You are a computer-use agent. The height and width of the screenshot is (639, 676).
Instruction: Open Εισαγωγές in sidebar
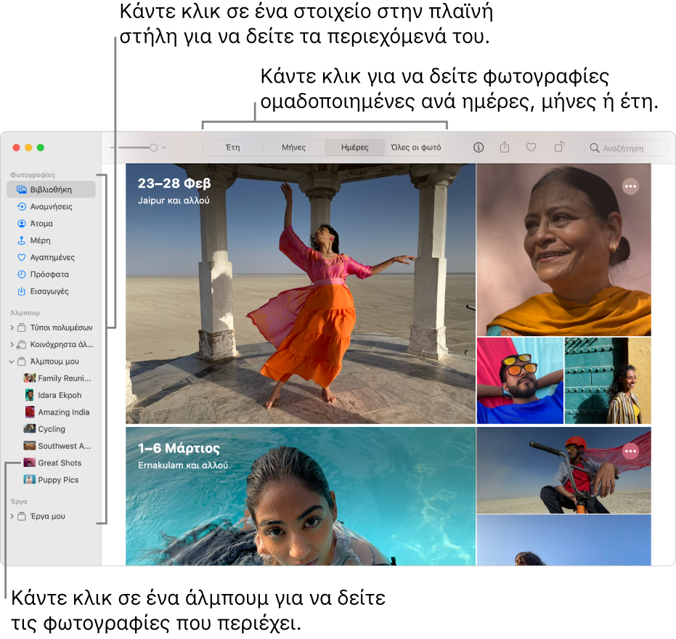52,291
